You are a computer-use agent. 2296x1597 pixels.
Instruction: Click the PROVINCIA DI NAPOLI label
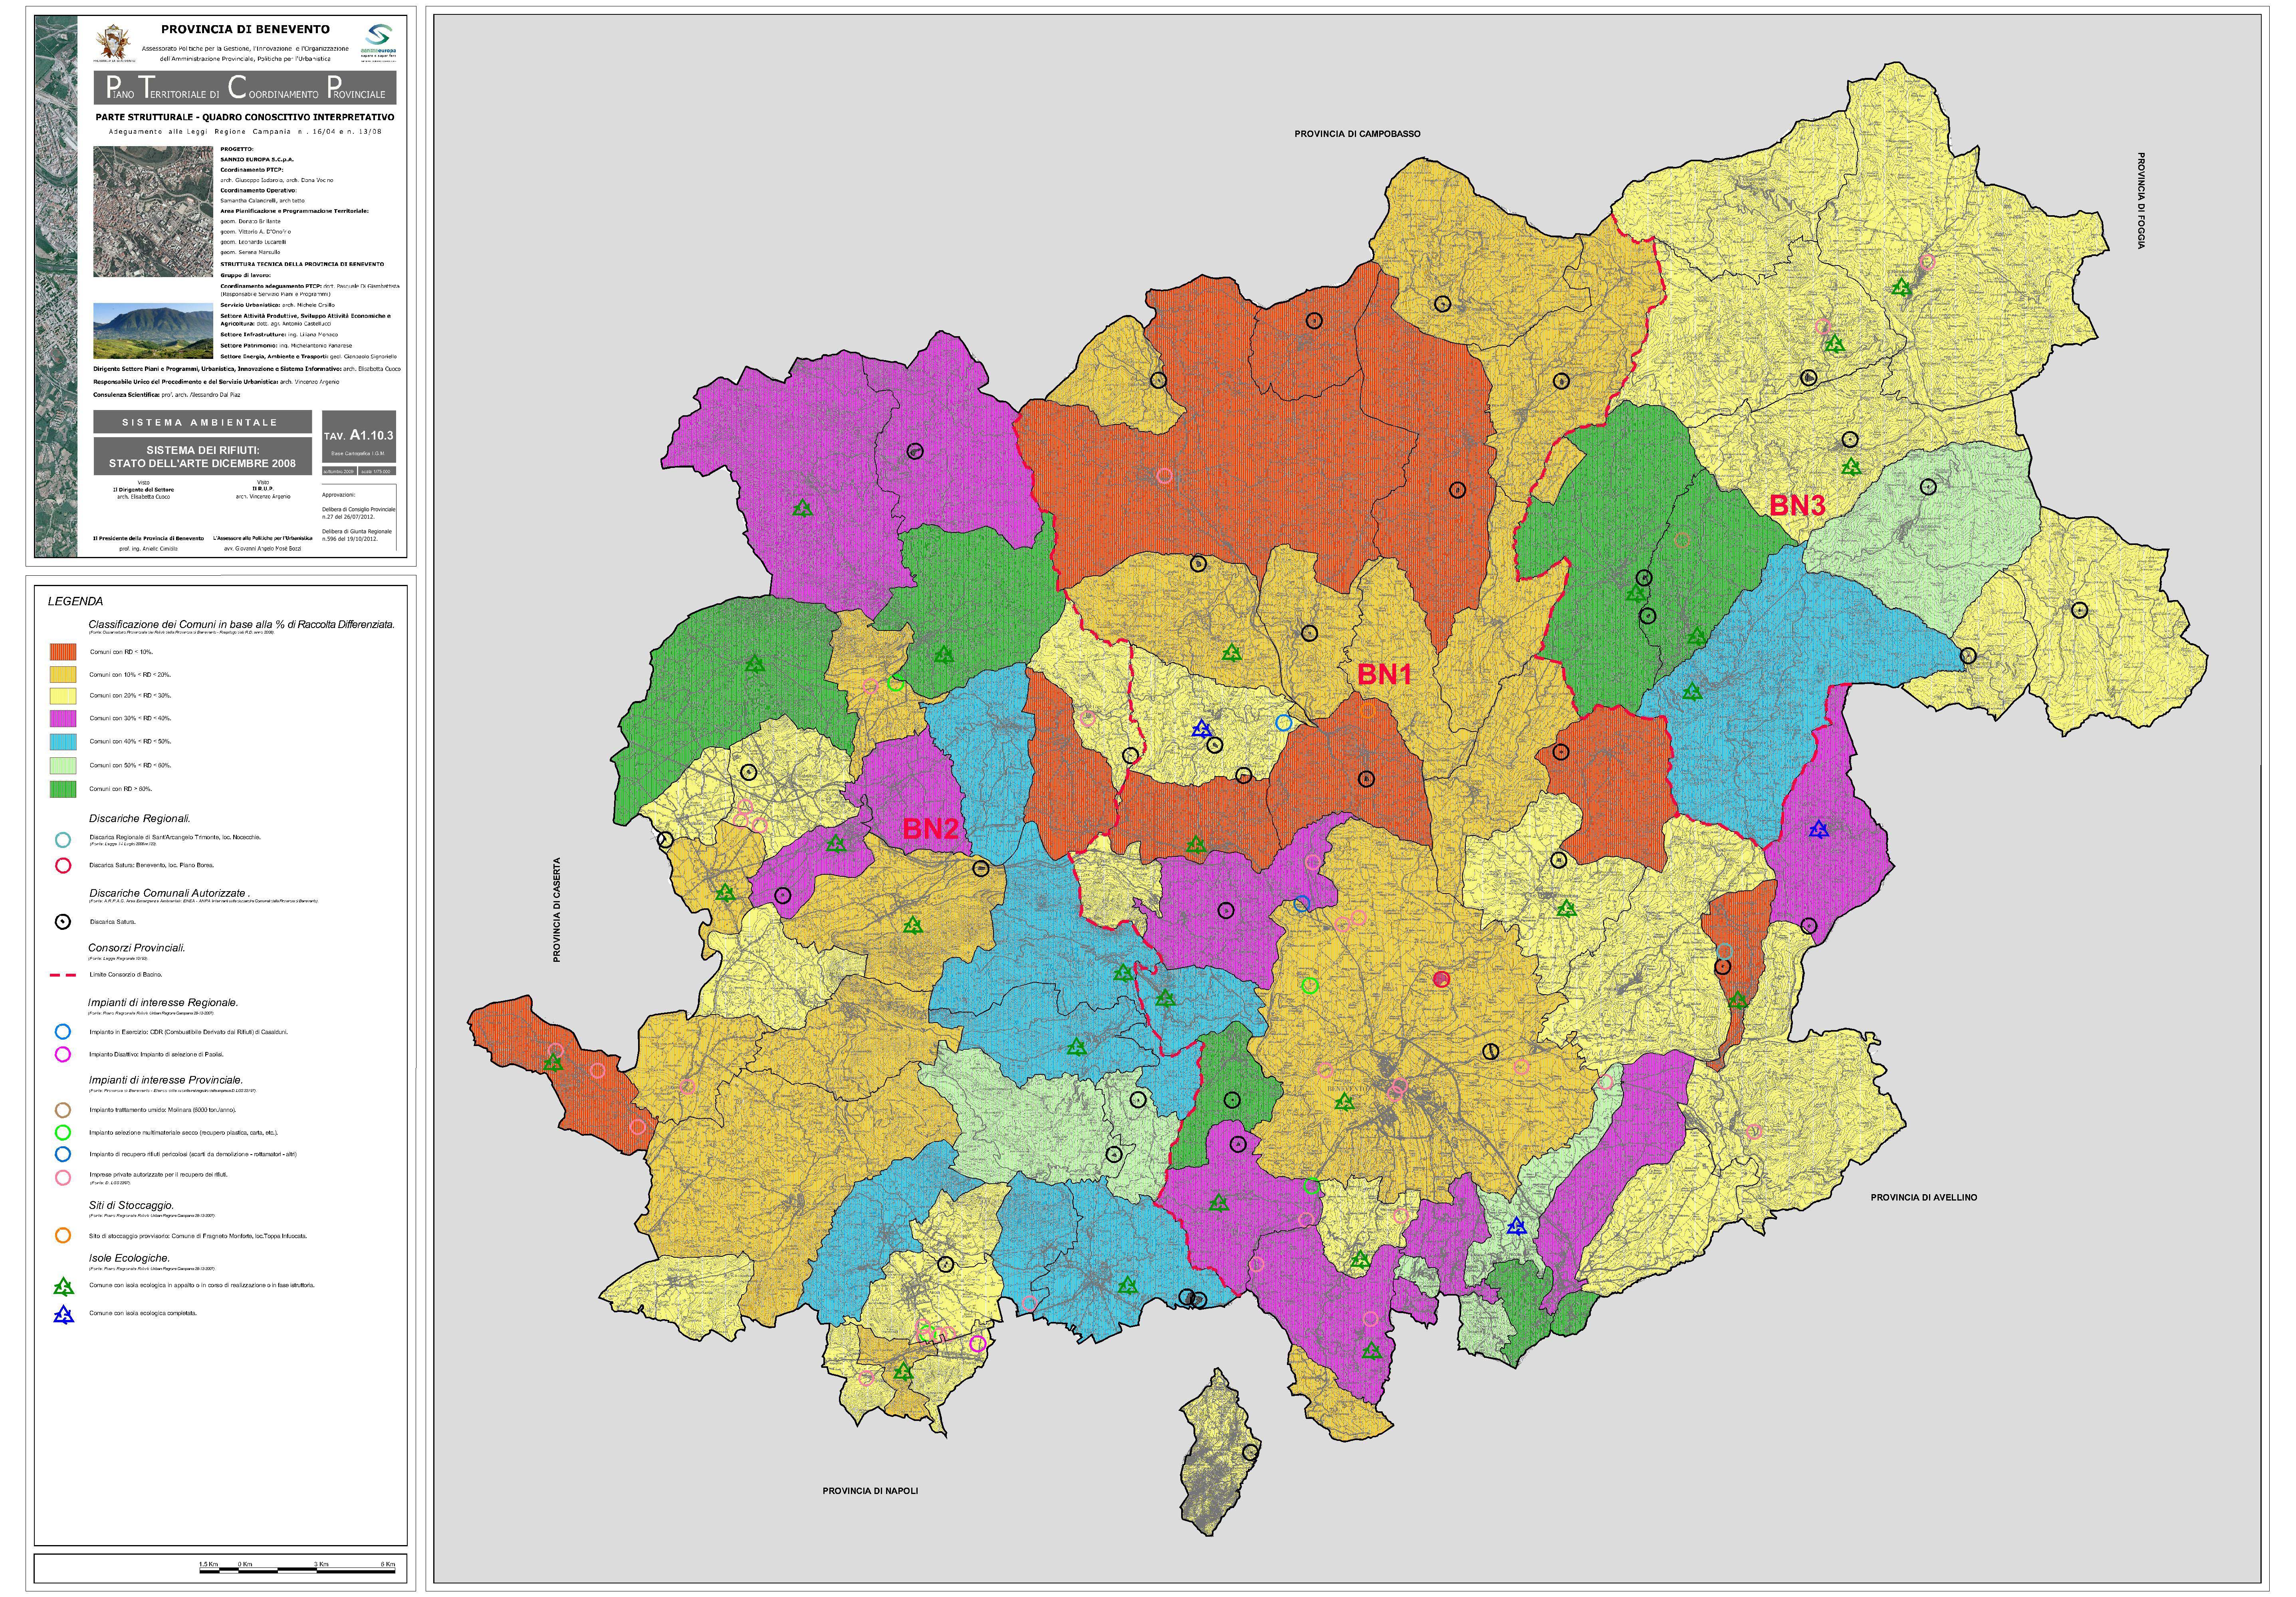coord(870,1491)
